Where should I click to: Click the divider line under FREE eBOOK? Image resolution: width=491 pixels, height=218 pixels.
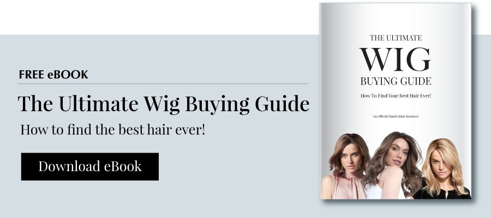163,84
